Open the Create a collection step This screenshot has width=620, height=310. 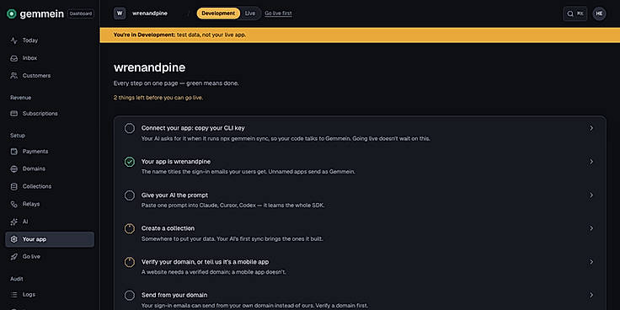[x=168, y=228]
